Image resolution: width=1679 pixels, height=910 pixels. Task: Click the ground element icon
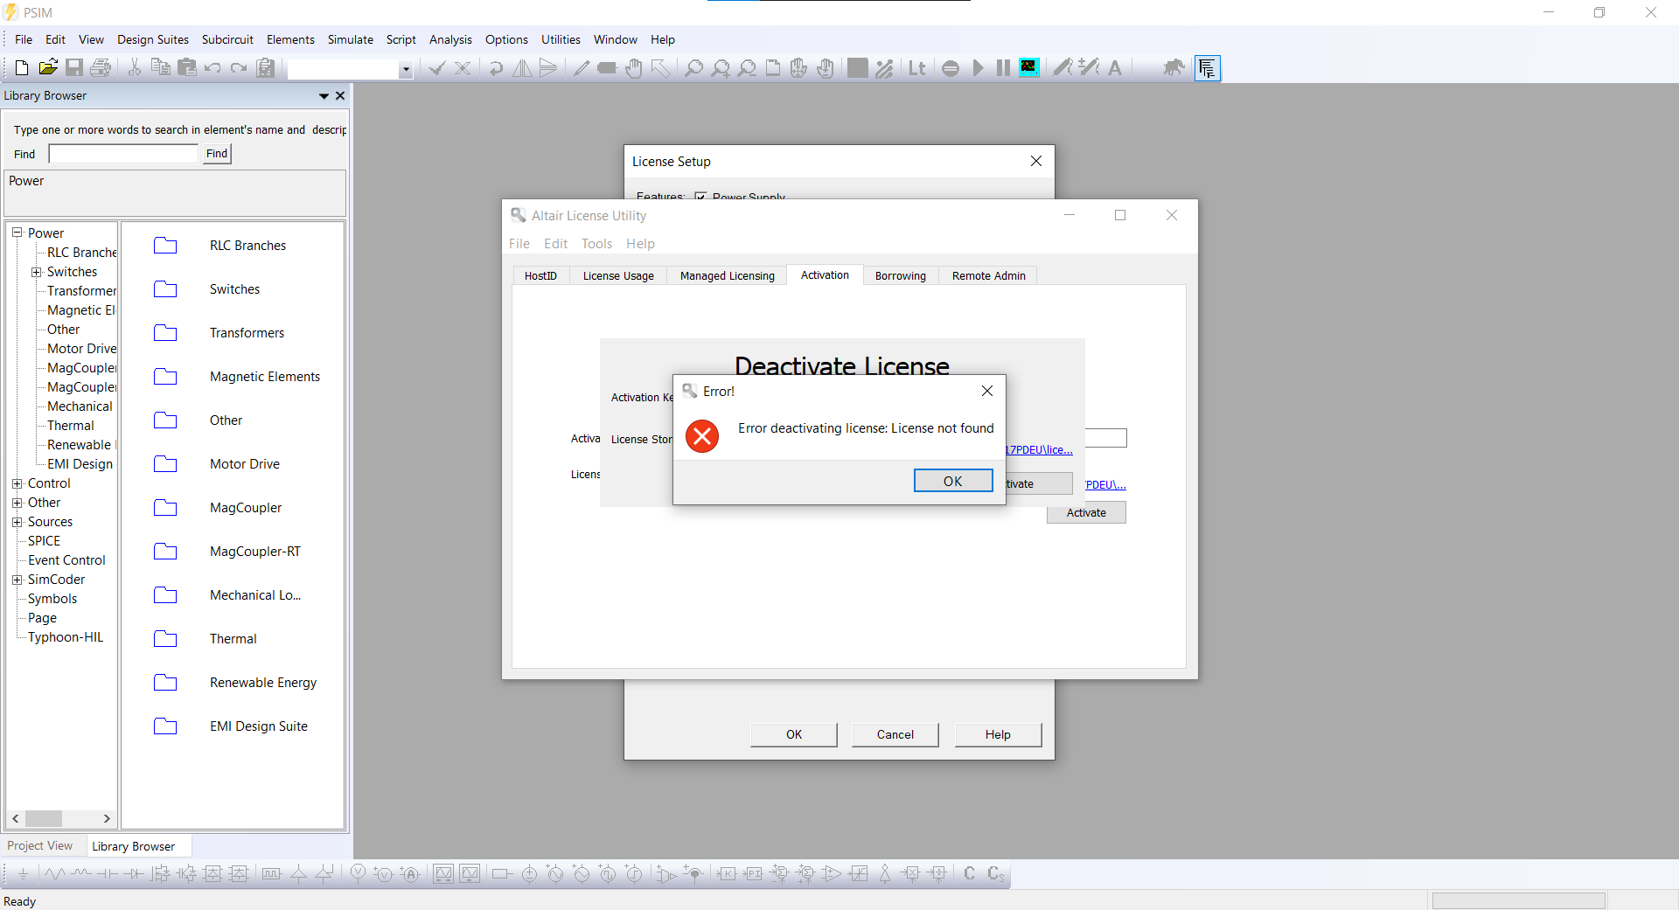click(x=23, y=874)
